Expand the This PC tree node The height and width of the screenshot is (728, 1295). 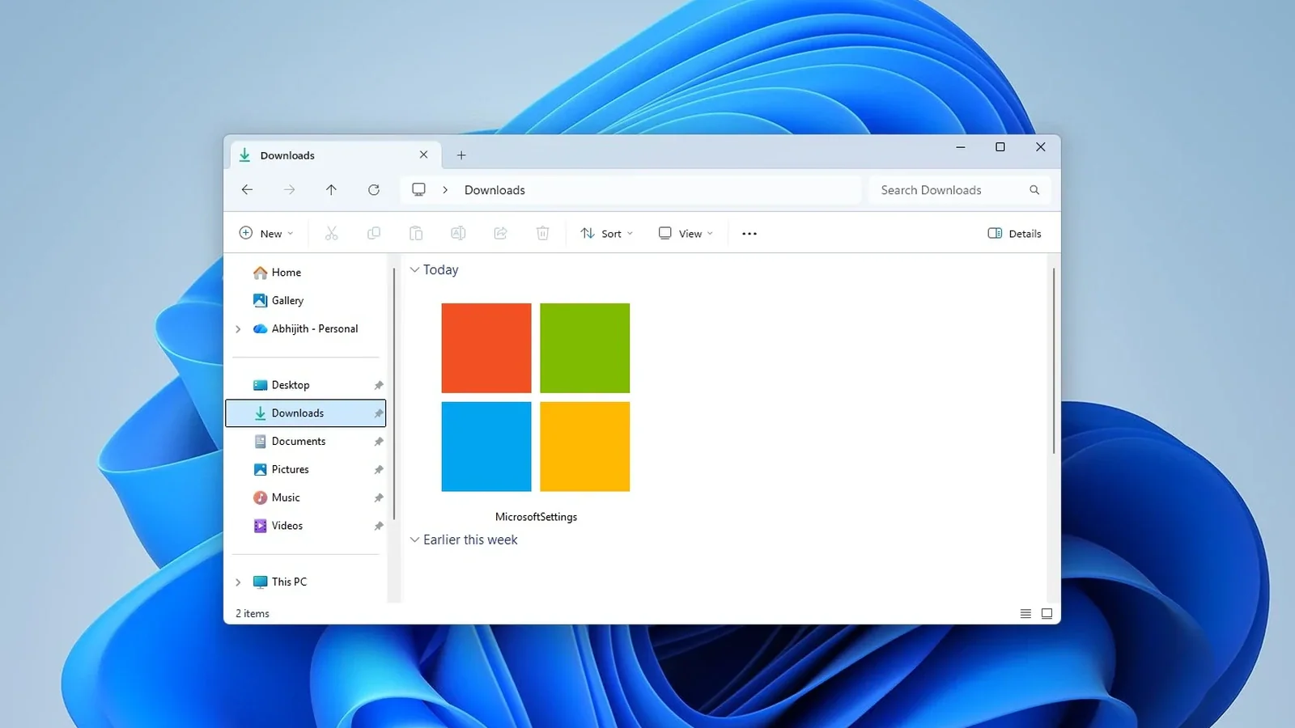coord(238,582)
